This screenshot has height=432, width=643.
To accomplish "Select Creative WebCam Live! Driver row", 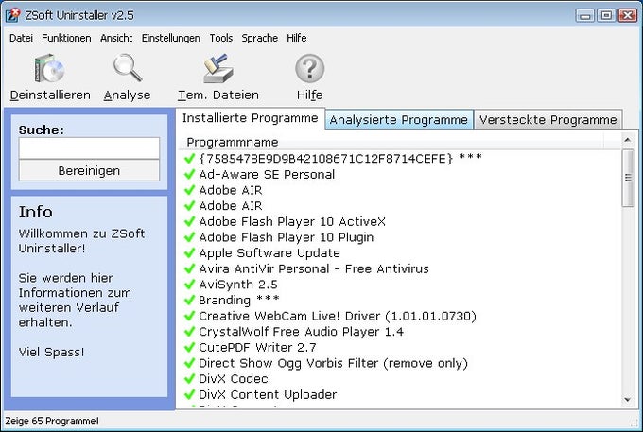I will (x=400, y=316).
